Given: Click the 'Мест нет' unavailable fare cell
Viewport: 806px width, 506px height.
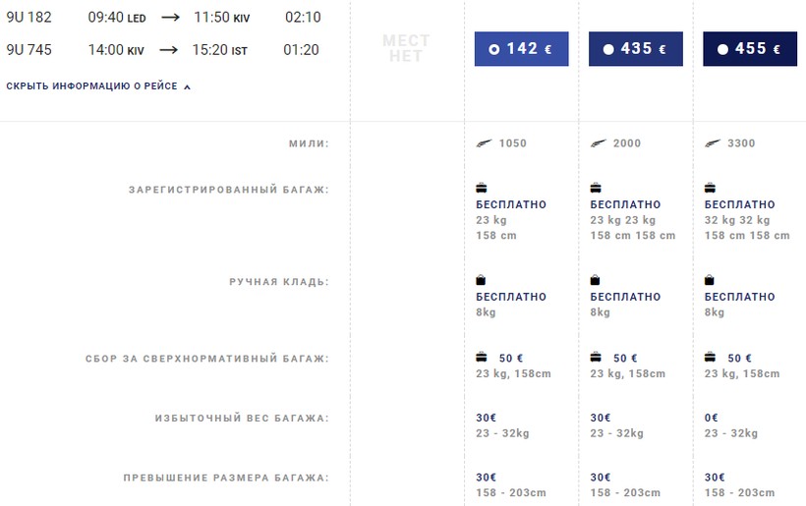Looking at the screenshot, I should coord(406,49).
